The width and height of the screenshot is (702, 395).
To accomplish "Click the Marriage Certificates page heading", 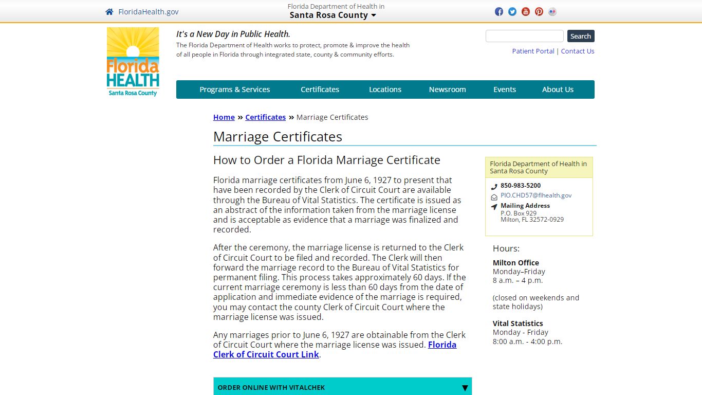I will pos(278,137).
